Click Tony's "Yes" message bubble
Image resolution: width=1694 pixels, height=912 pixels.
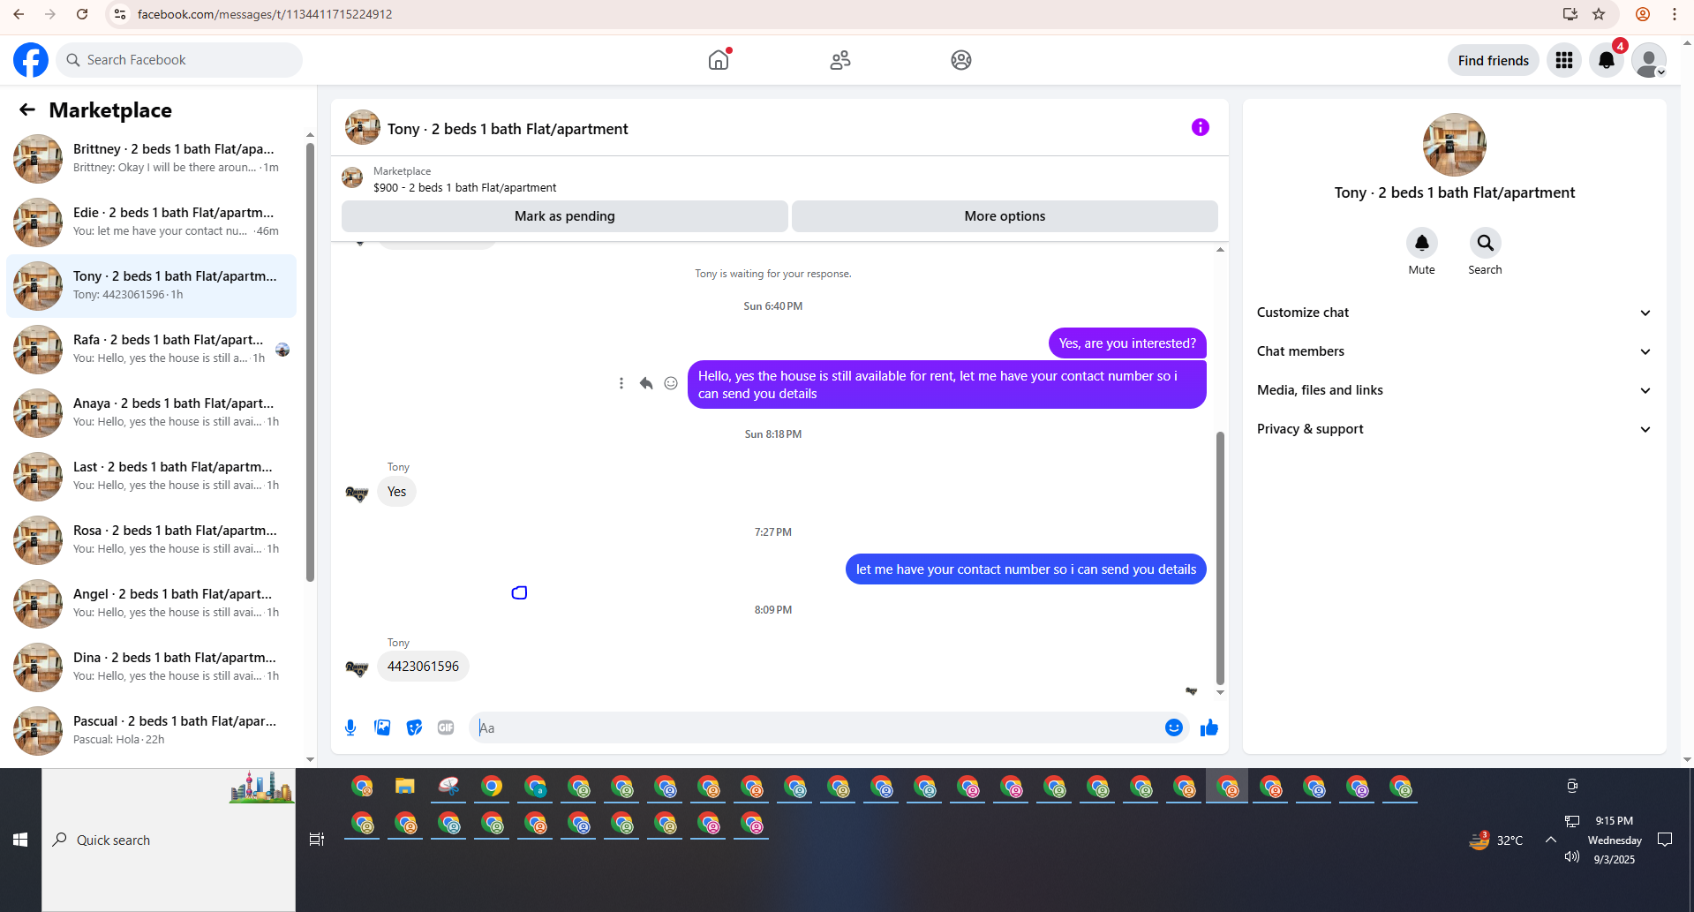pos(396,492)
